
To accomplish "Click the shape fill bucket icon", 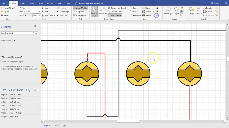I will [182, 8].
